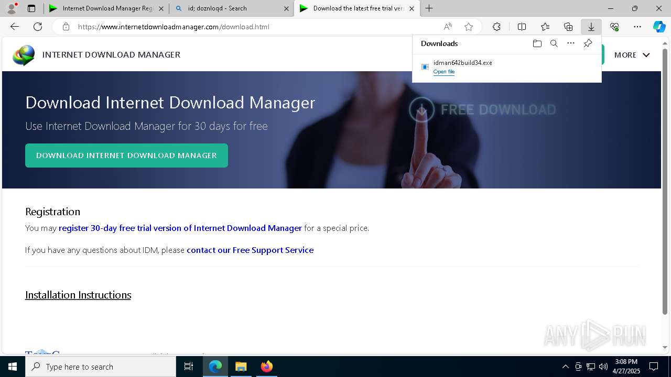This screenshot has height=377, width=671.
Task: Add this page to favorites
Action: (x=469, y=27)
